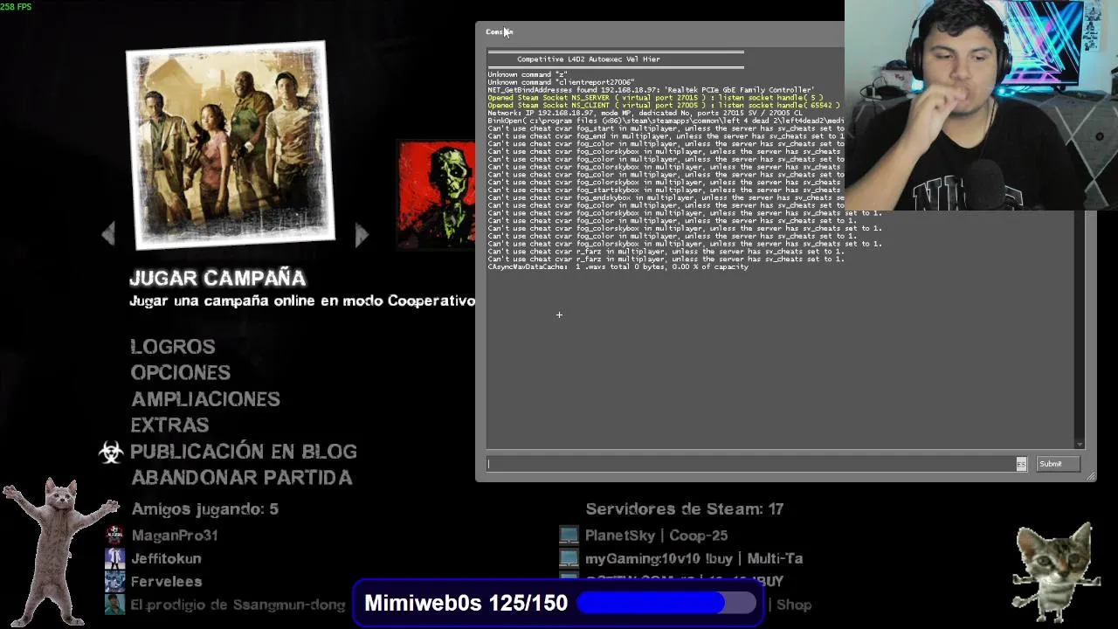Click the next campaign right arrow
Viewport: 1118px width, 629px height.
(x=362, y=234)
